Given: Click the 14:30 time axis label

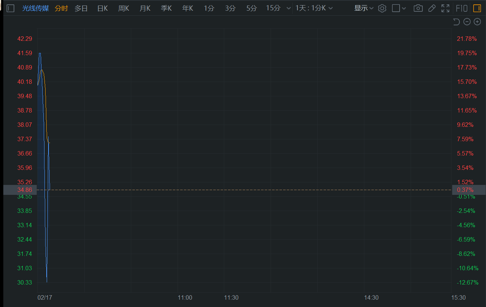Looking at the screenshot, I should point(371,297).
